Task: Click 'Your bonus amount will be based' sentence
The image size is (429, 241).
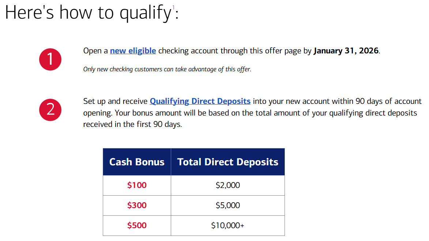Action: [x=266, y=113]
